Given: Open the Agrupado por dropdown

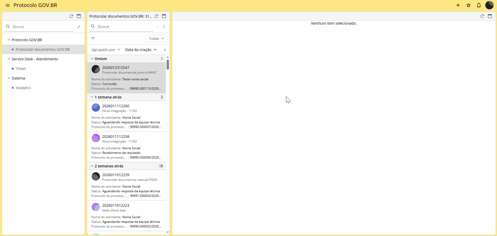Looking at the screenshot, I should point(106,49).
